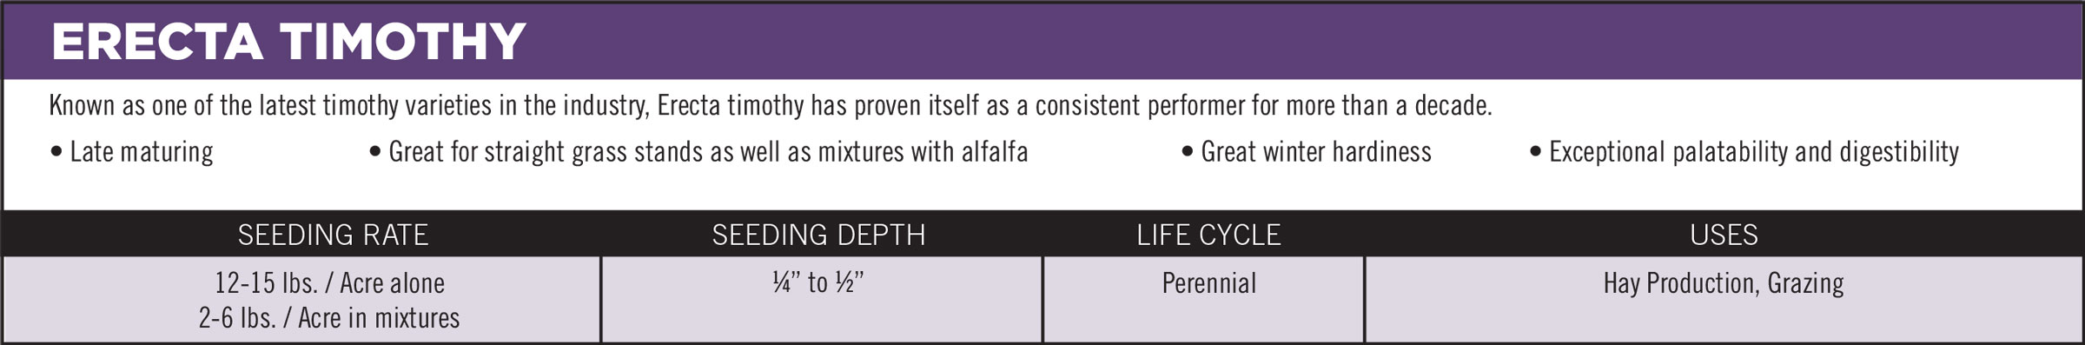Select the intro sentence about Erecta timothy
The height and width of the screenshot is (345, 2085).
(x=771, y=106)
